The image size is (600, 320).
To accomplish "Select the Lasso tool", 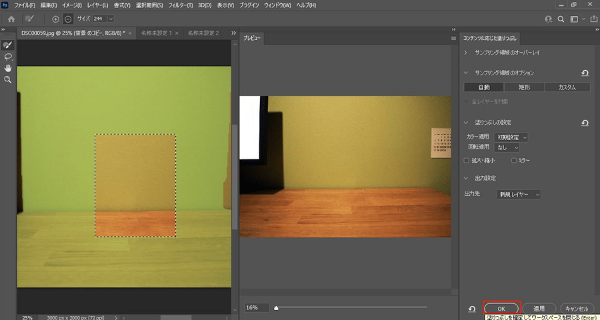I will [8, 57].
